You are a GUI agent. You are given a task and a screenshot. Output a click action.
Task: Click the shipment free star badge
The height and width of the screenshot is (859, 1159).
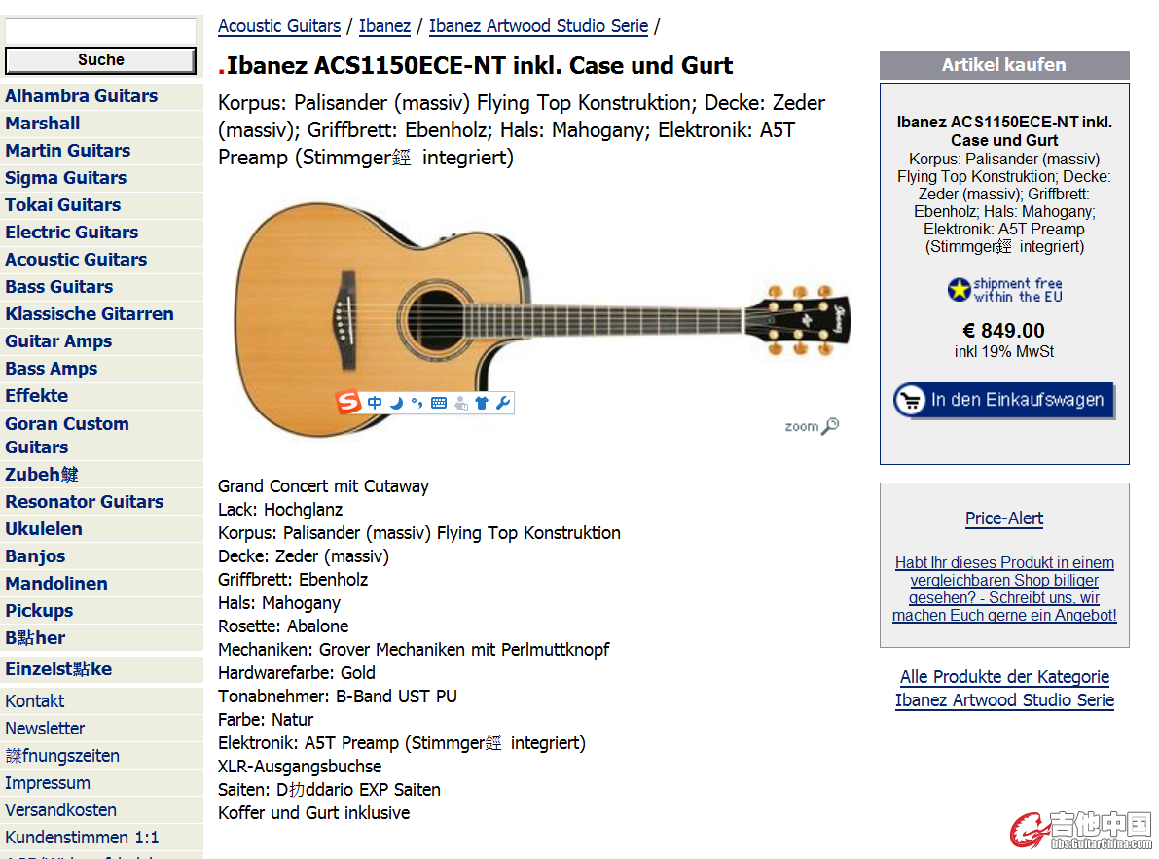[x=959, y=290]
